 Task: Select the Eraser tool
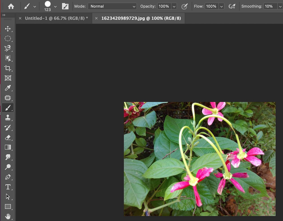click(x=8, y=138)
